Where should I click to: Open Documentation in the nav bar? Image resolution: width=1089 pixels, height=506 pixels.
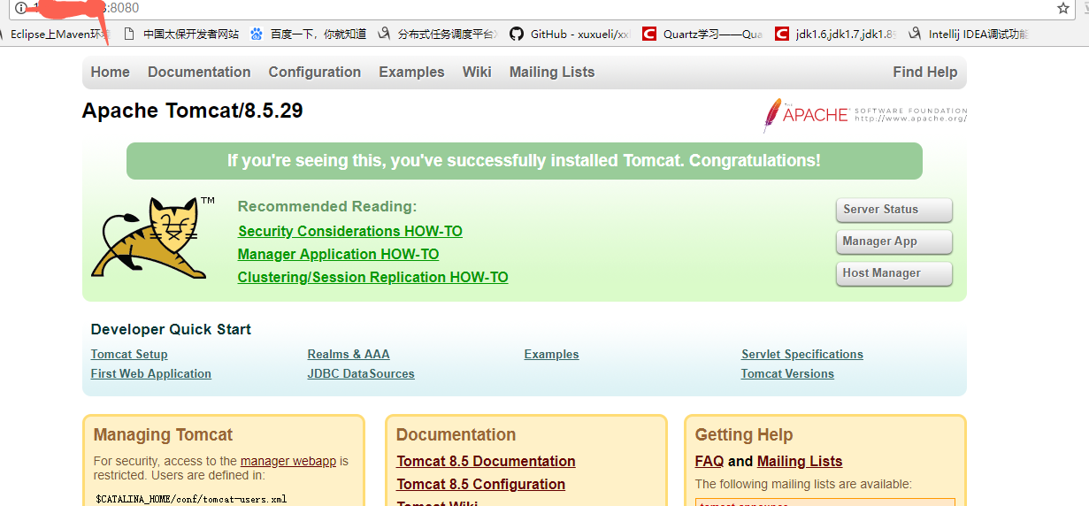coord(199,73)
